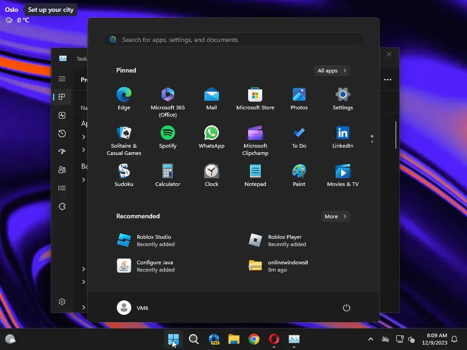Image resolution: width=467 pixels, height=350 pixels.
Task: Open Users page in Task Manager sidebar
Action: click(62, 170)
